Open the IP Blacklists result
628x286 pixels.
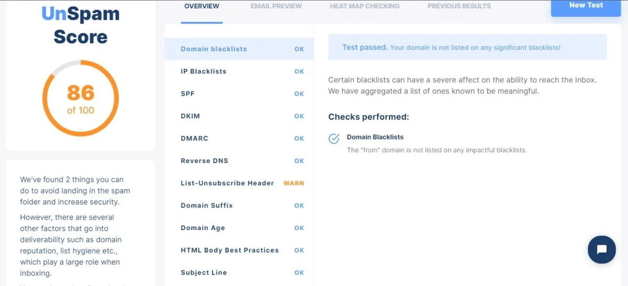pyautogui.click(x=239, y=72)
